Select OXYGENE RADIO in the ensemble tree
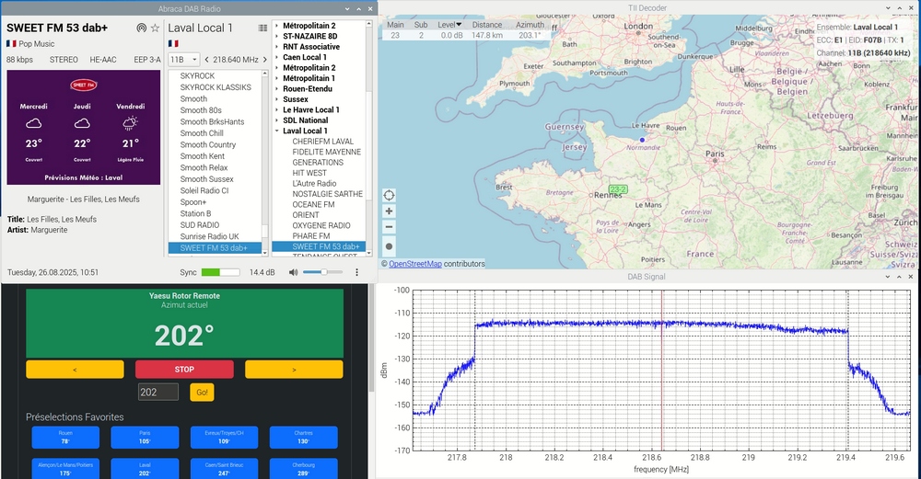921x479 pixels. tap(321, 226)
